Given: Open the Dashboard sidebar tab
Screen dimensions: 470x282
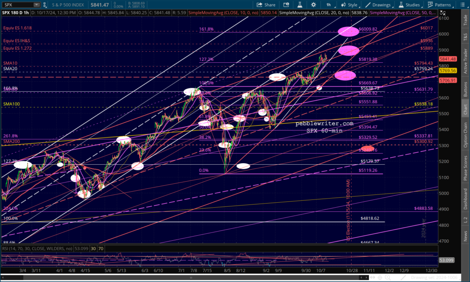Looking at the screenshot, I should point(465,199).
